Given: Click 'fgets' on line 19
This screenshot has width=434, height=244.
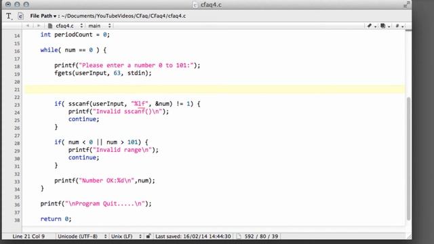Looking at the screenshot, I should [x=63, y=73].
